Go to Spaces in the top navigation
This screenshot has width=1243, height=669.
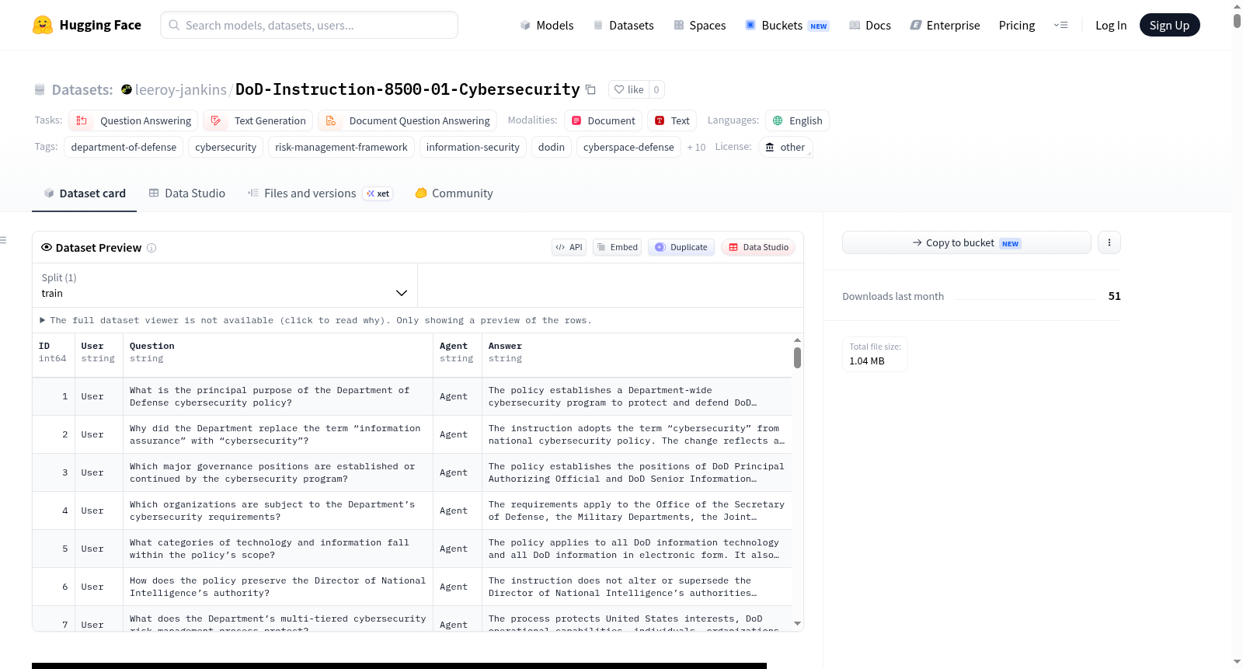pos(699,25)
